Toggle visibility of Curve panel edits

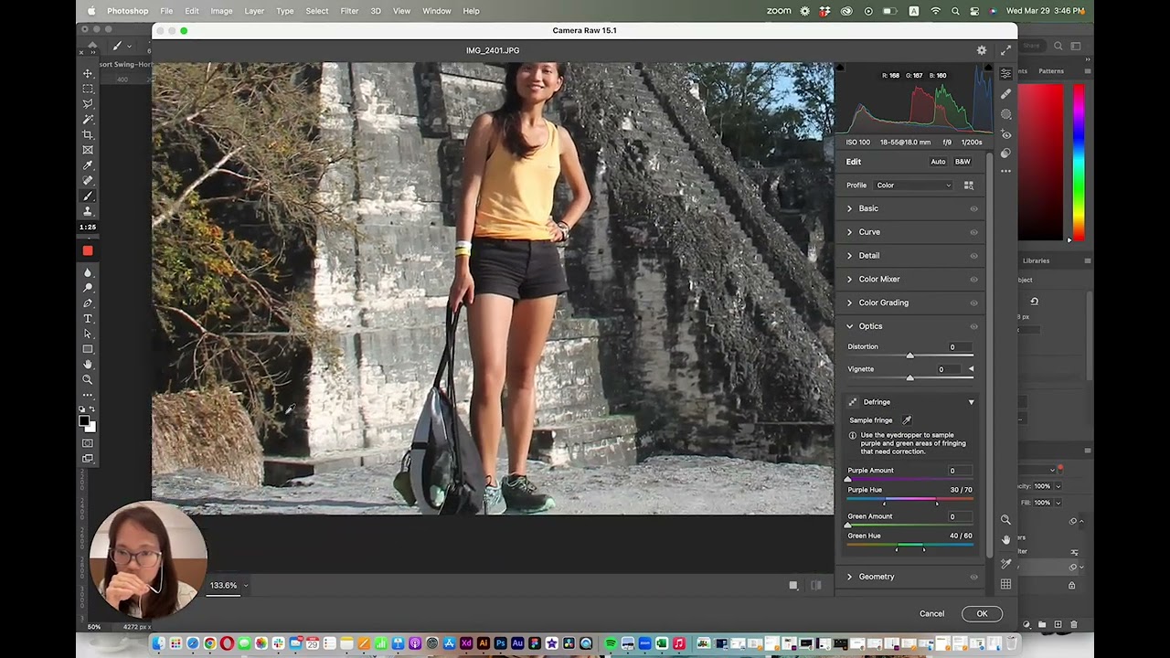(973, 232)
